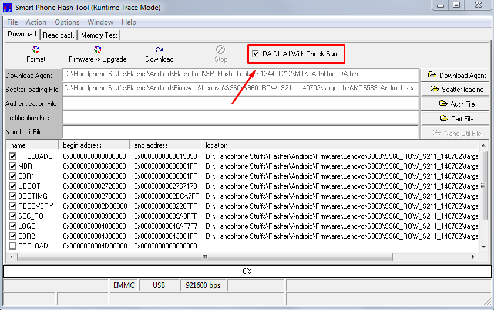Check the PRELOAD partition checkbox
Screen dimensions: 494x310
(12, 246)
